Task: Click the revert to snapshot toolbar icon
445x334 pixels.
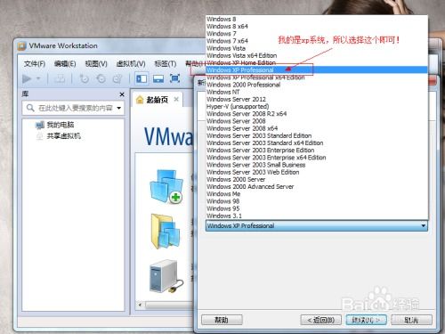Action: pyautogui.click(x=101, y=78)
